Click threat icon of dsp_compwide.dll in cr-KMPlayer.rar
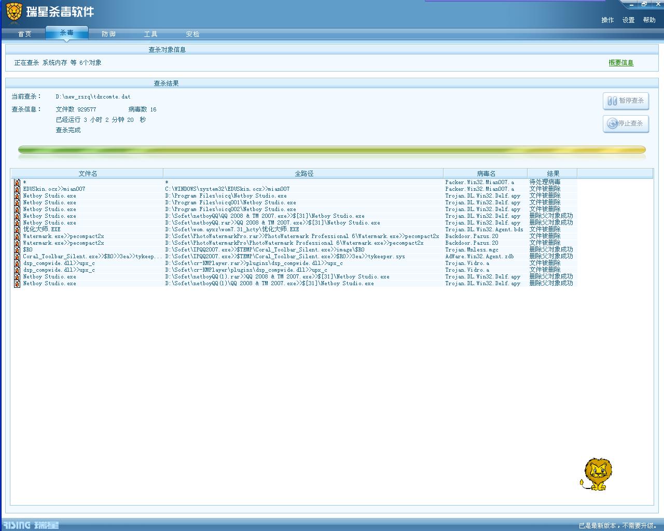664x531 pixels. (x=17, y=263)
